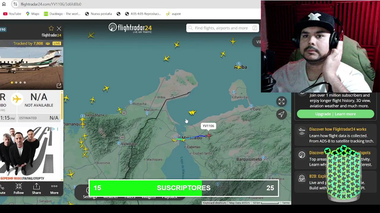Open aircraft photo in external link icon

click(59, 86)
